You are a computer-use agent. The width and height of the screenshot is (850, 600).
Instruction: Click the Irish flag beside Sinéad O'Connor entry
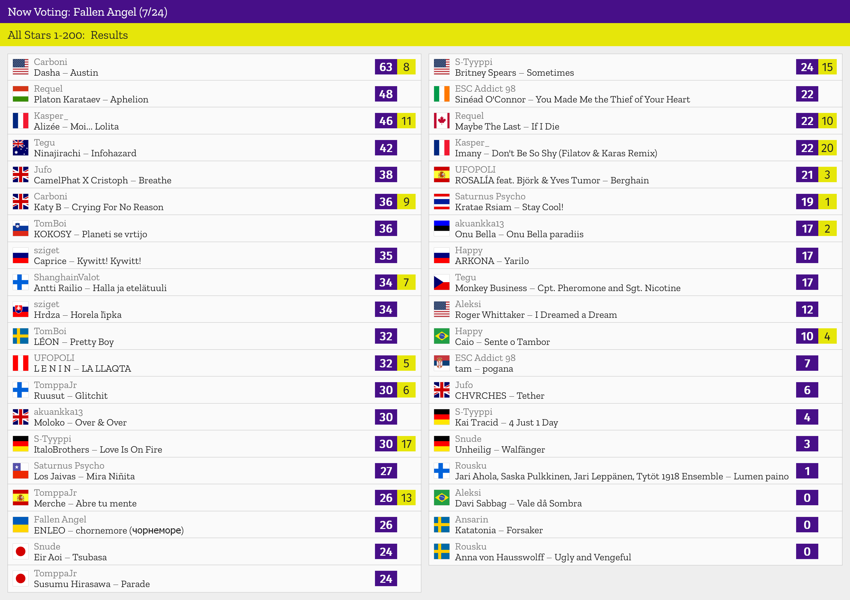tap(442, 94)
